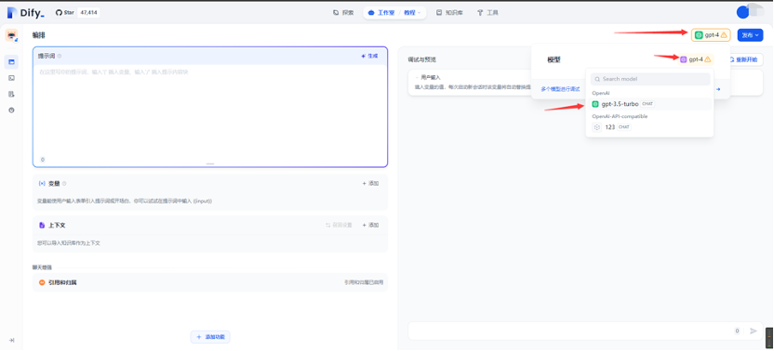Click the 生成 prompt generate button
This screenshot has width=774, height=351.
[369, 57]
